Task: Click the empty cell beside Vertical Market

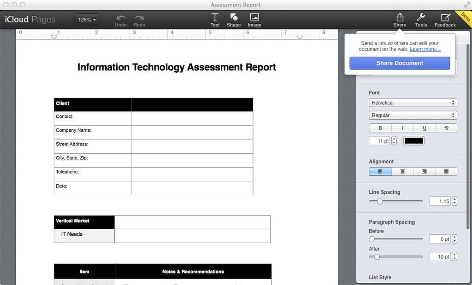Action: click(x=192, y=222)
